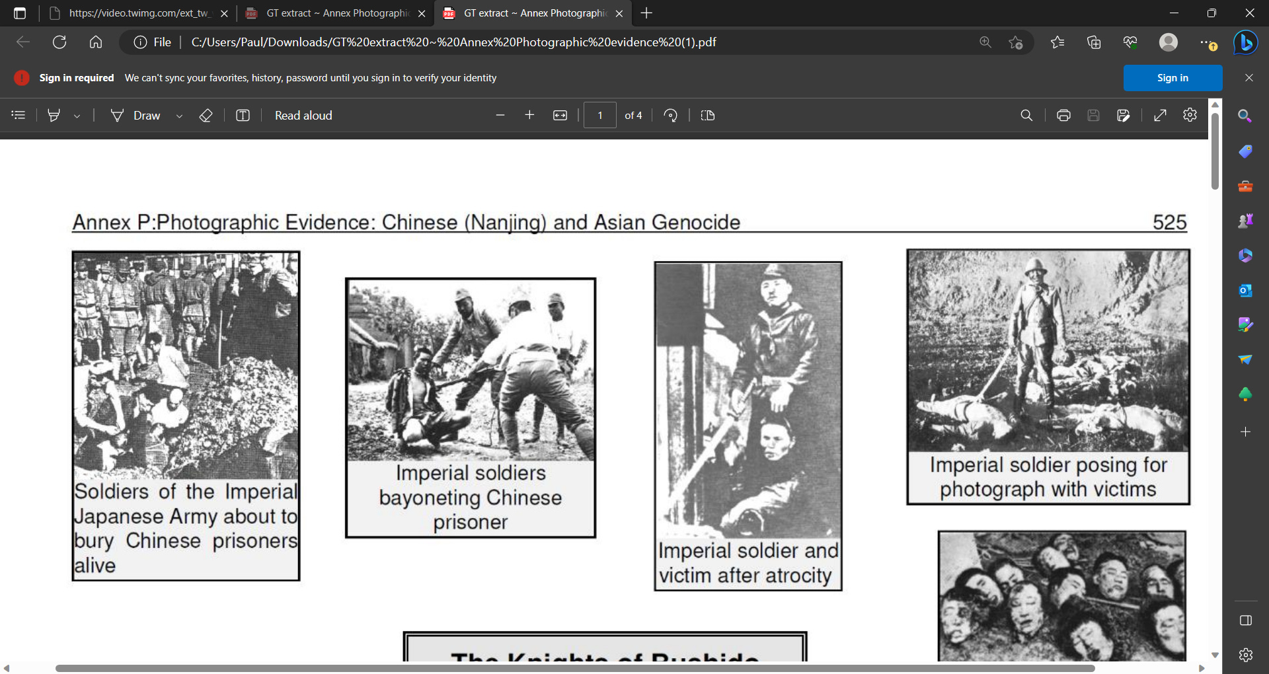Toggle the sidebar visibility button
1269x674 pixels.
(1246, 620)
